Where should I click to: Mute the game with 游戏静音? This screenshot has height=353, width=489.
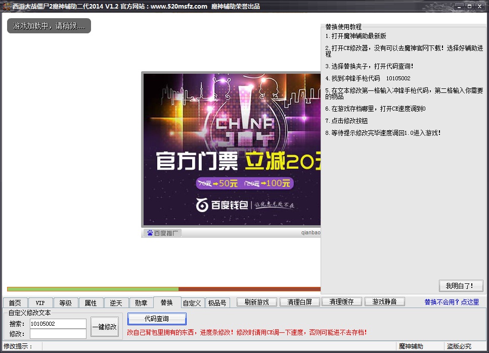(x=384, y=301)
